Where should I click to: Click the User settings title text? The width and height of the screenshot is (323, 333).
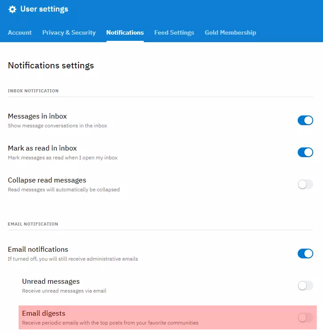point(44,9)
